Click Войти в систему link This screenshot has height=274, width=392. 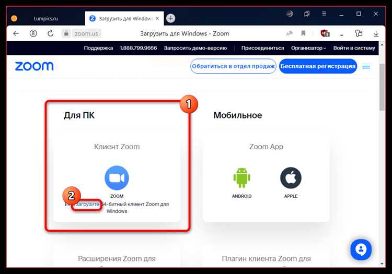click(x=354, y=48)
